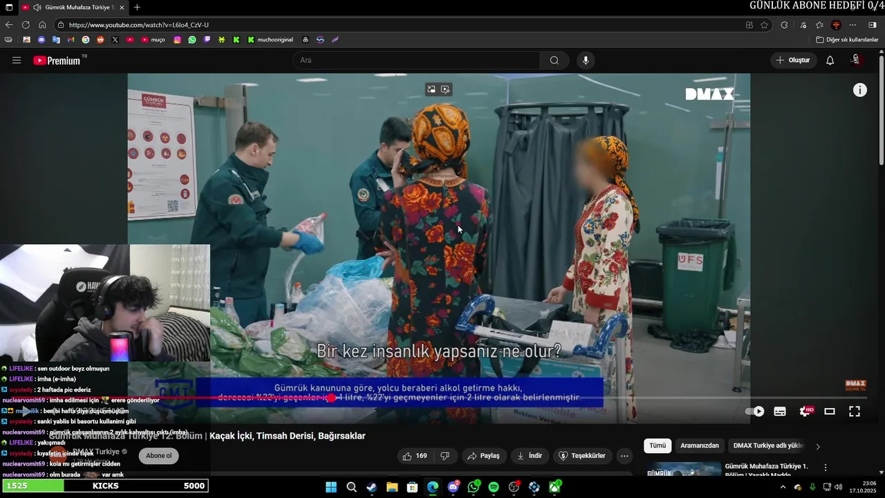Open the favorites list icon
The image size is (885, 498).
[x=819, y=25]
